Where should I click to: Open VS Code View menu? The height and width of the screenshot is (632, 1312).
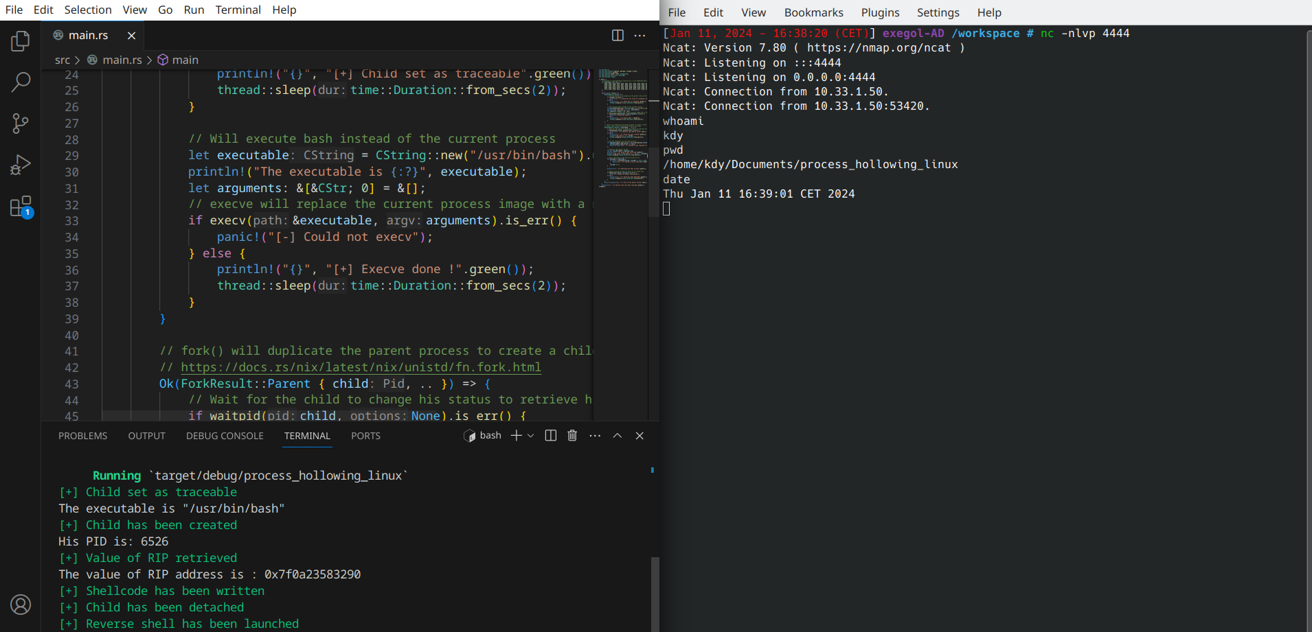[x=135, y=10]
